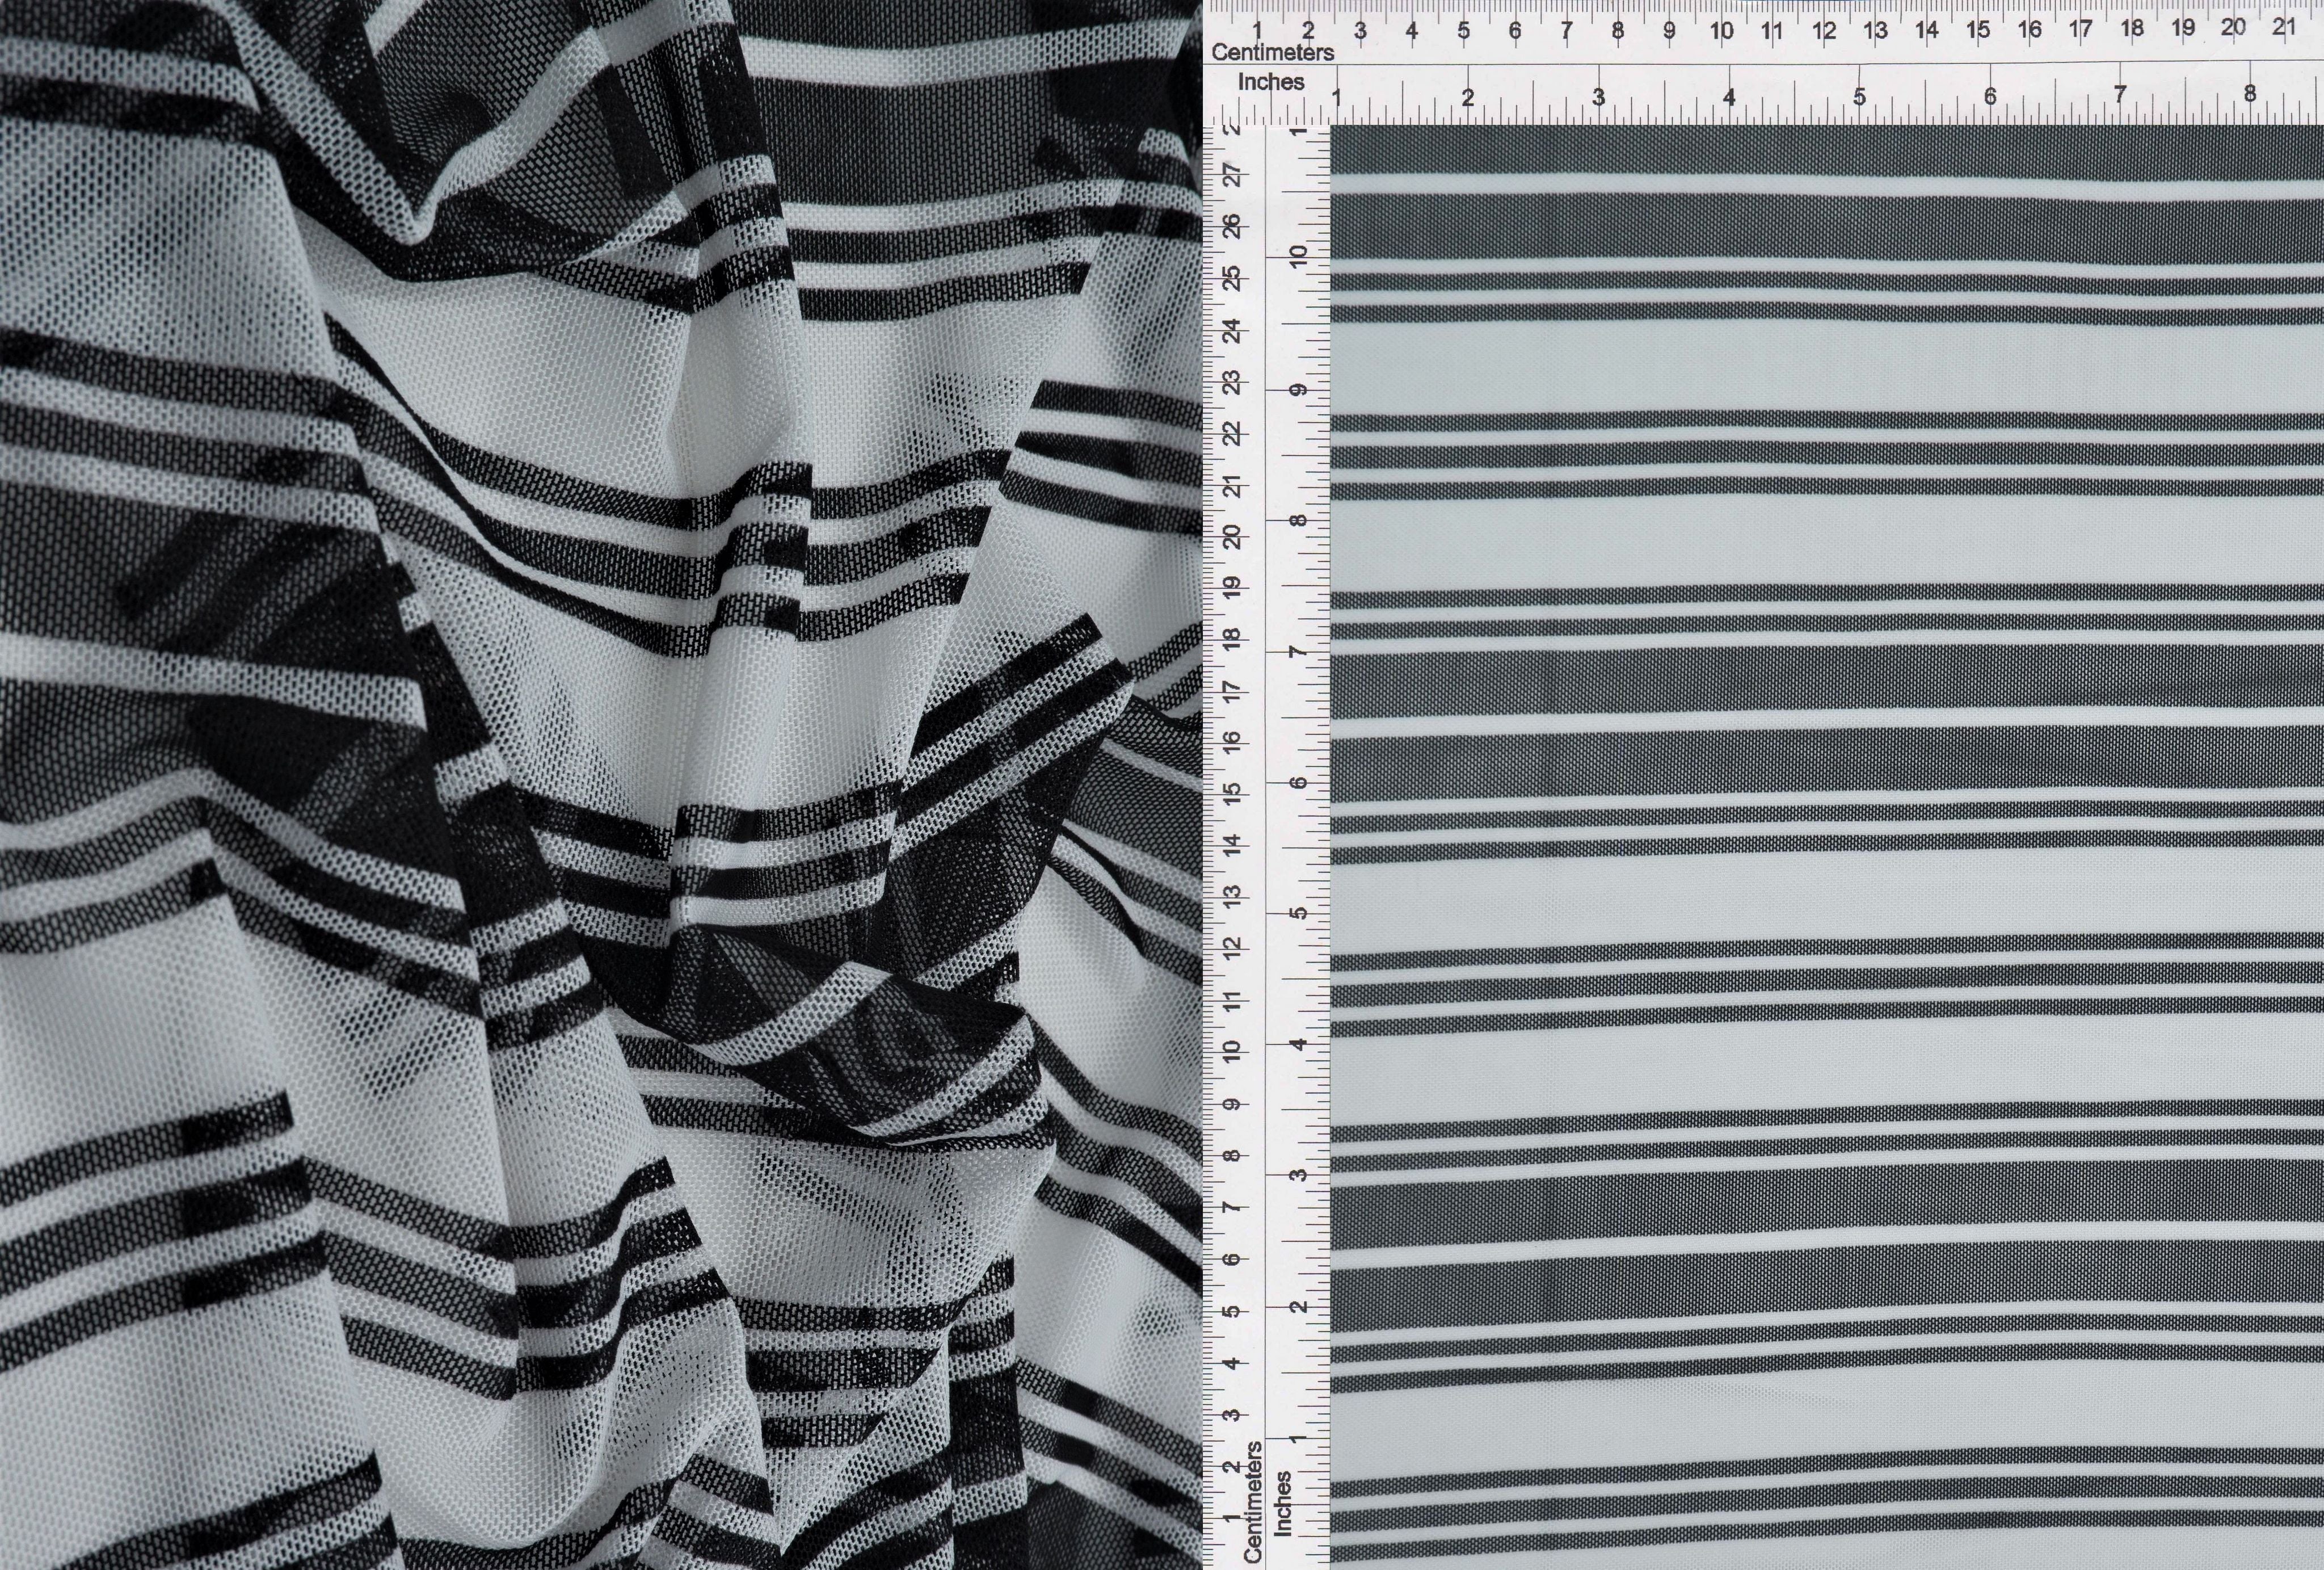Image resolution: width=2324 pixels, height=1570 pixels.
Task: Click the horizontal "Centimeters" label on top ruler
Action: [1272, 52]
